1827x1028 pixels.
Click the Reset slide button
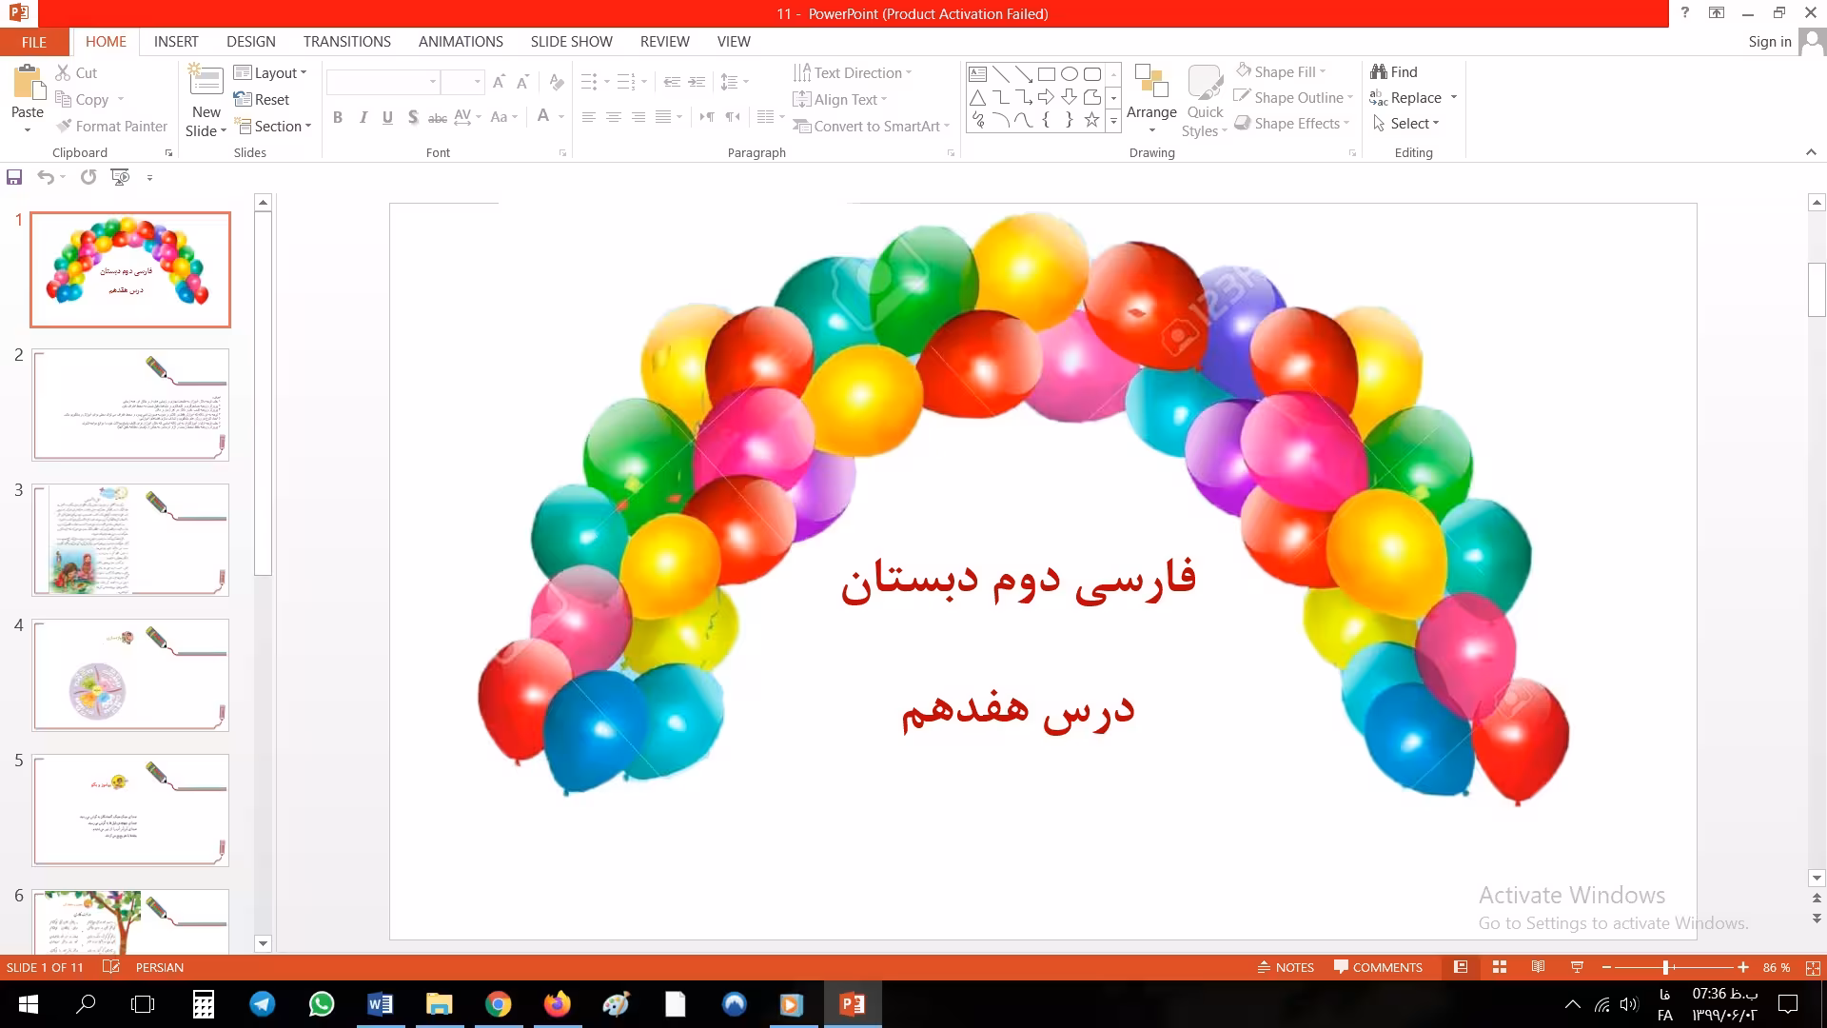coord(262,99)
